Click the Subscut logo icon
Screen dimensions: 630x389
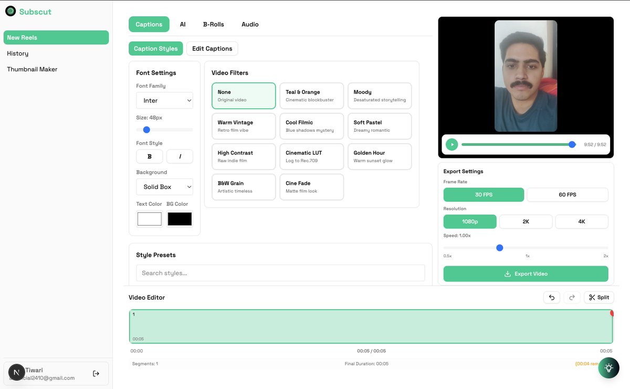(10, 11)
